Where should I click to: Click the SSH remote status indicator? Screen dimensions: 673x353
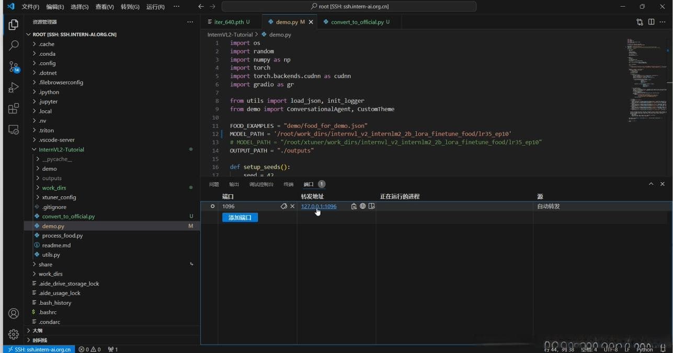click(x=39, y=349)
